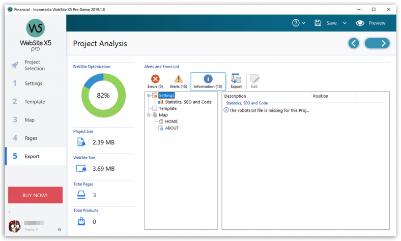Click the WebSite X5 pro logo
Image resolution: width=401 pixels, height=241 pixels.
click(36, 35)
